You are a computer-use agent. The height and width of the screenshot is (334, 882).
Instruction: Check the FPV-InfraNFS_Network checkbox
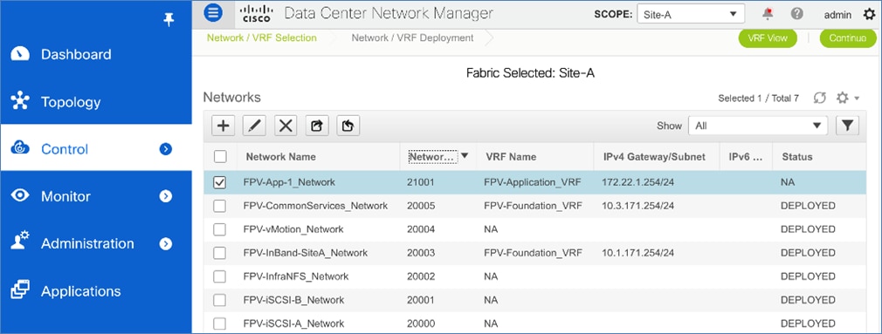point(220,276)
